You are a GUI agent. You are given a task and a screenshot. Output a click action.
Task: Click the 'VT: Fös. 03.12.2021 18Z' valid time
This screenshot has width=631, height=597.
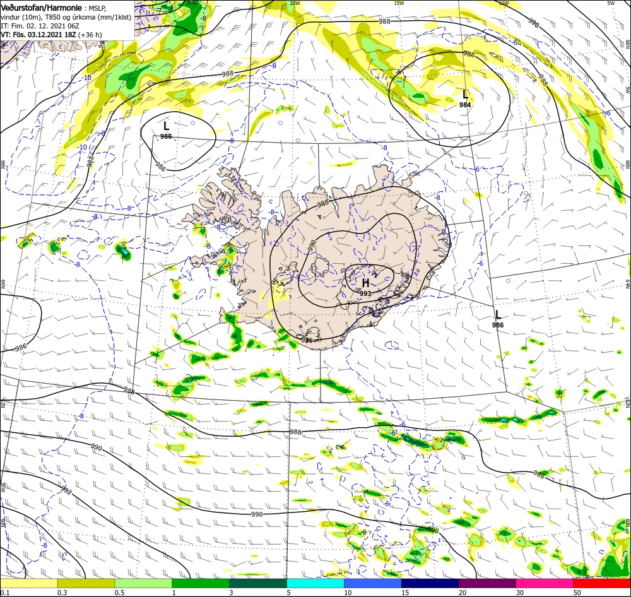[x=38, y=35]
